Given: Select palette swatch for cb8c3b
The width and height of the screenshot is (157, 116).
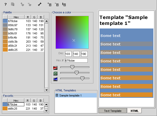Looking at the screenshot, I should point(5,42).
